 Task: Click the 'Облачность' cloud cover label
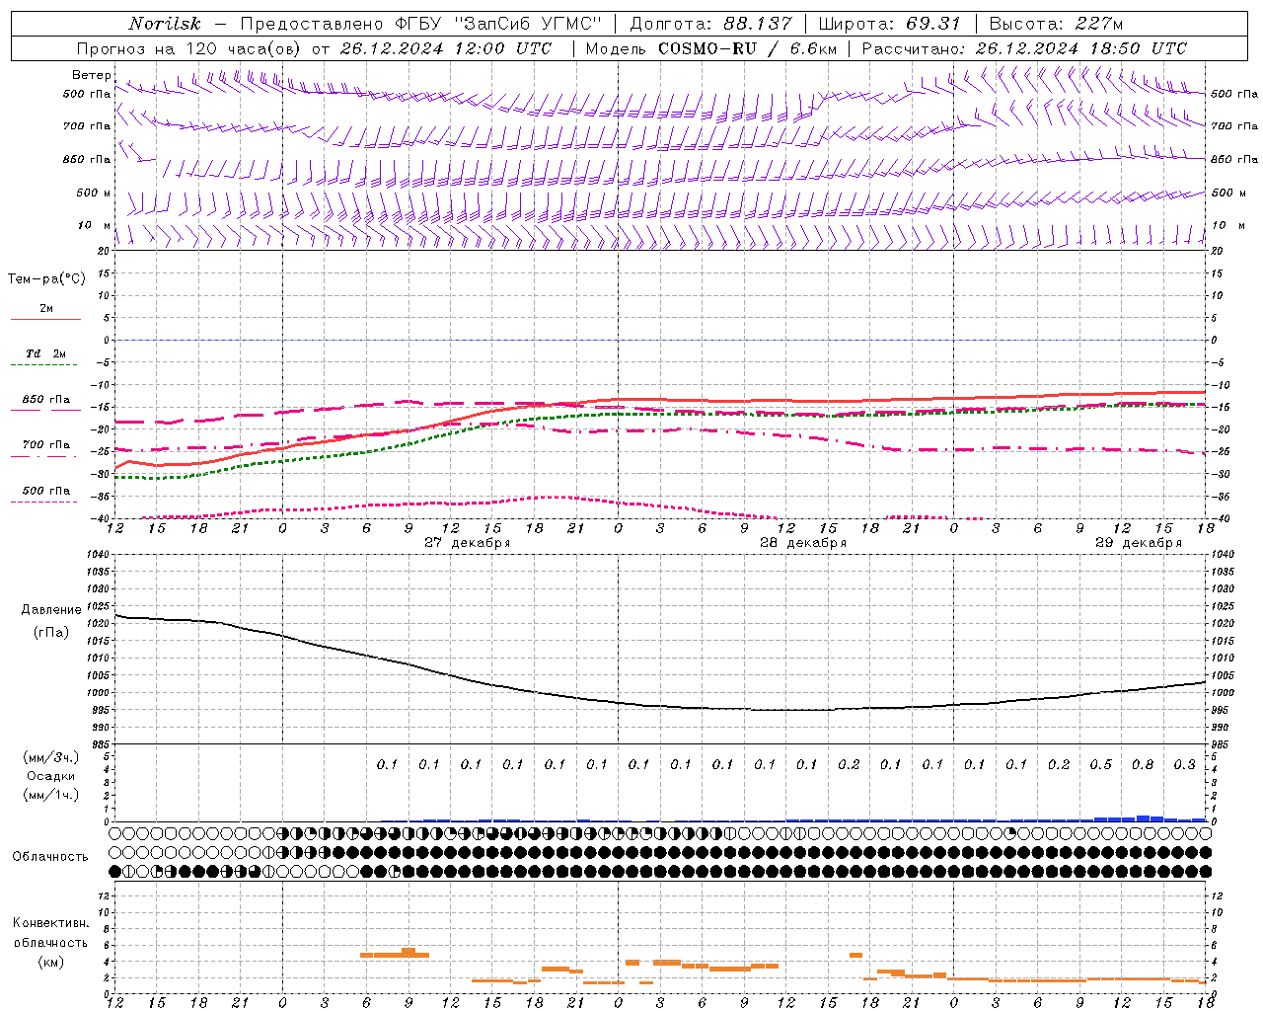click(50, 856)
